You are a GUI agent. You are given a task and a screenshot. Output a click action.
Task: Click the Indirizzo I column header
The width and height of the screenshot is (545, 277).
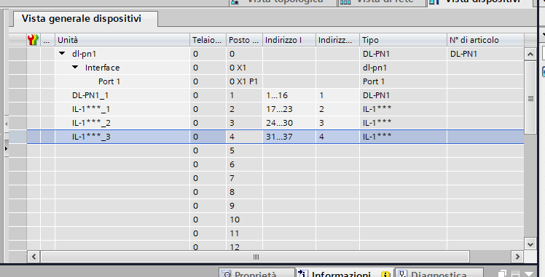tap(289, 40)
